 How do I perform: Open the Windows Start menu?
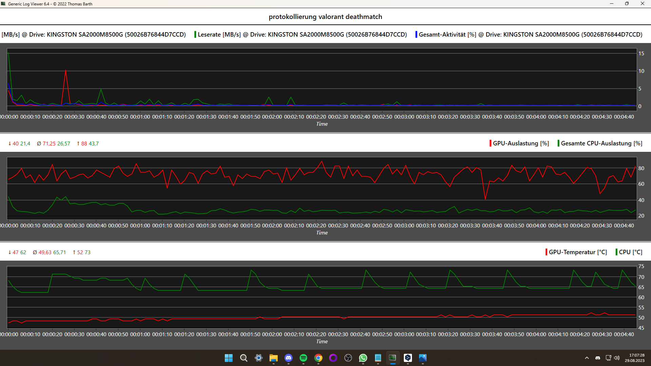tap(229, 358)
